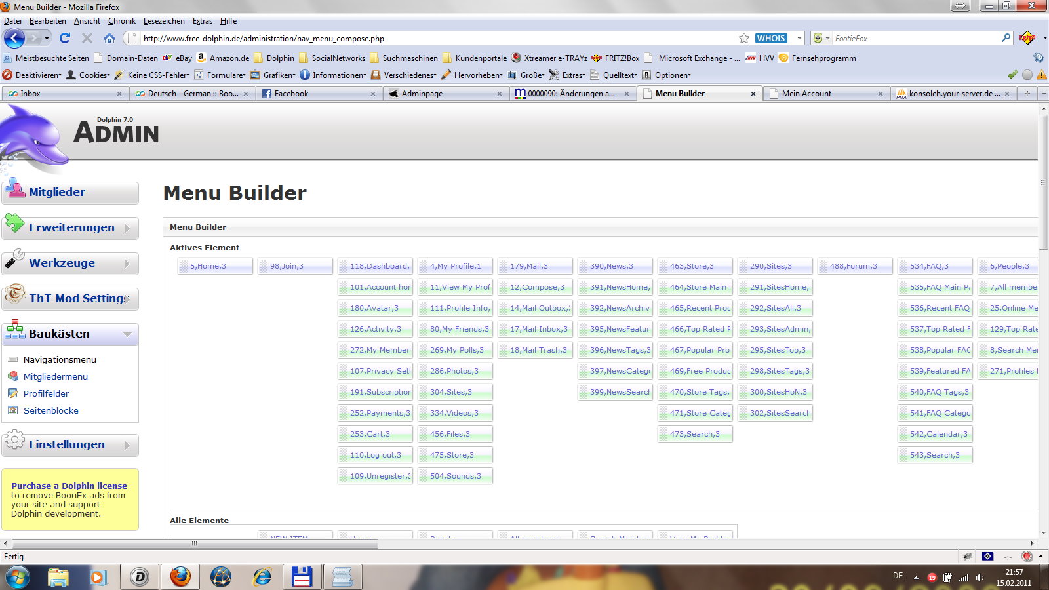1049x590 pixels.
Task: Collapse the Baukästen sidebar section
Action: point(127,334)
